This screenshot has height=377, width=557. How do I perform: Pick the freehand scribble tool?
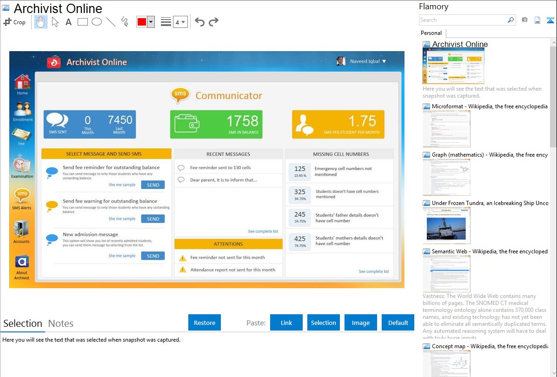point(125,22)
